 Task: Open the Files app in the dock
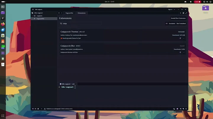pos(3,13)
